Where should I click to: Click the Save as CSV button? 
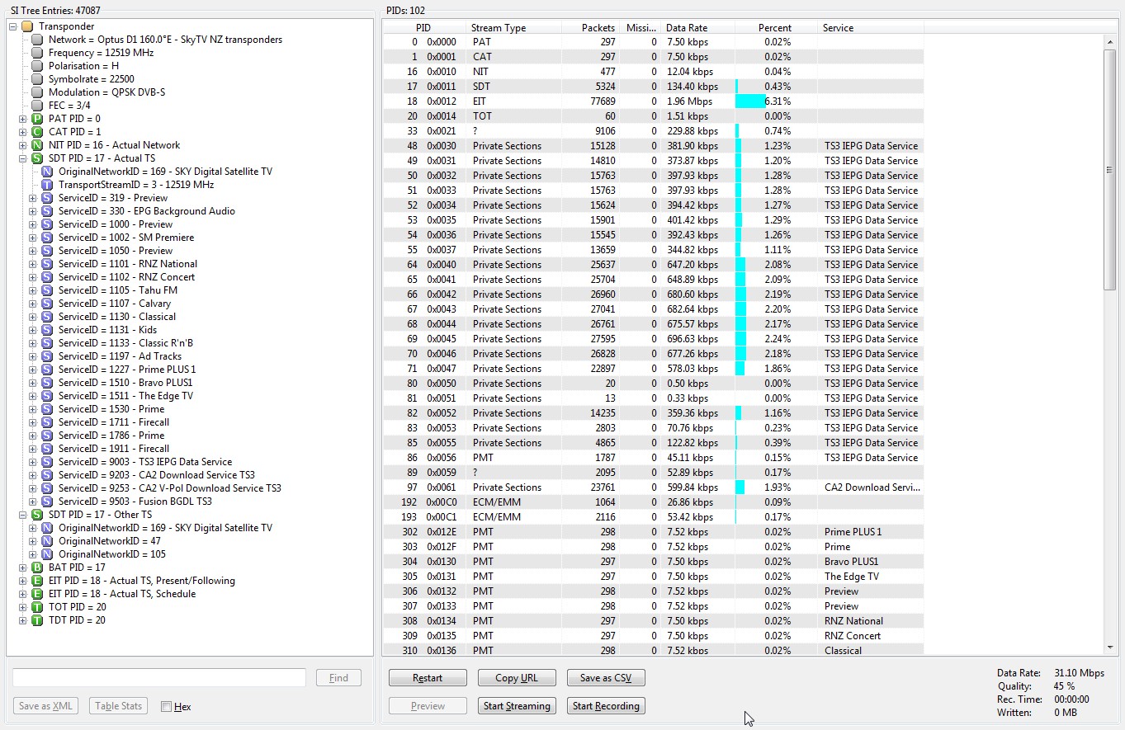(x=606, y=678)
